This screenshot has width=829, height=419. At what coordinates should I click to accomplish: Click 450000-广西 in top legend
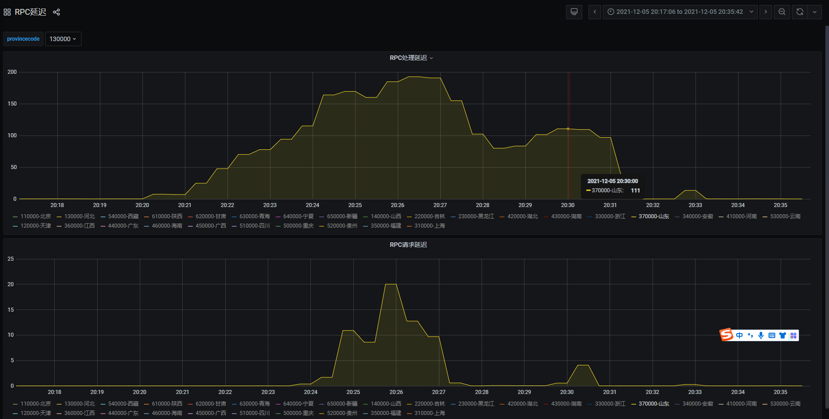tap(211, 226)
